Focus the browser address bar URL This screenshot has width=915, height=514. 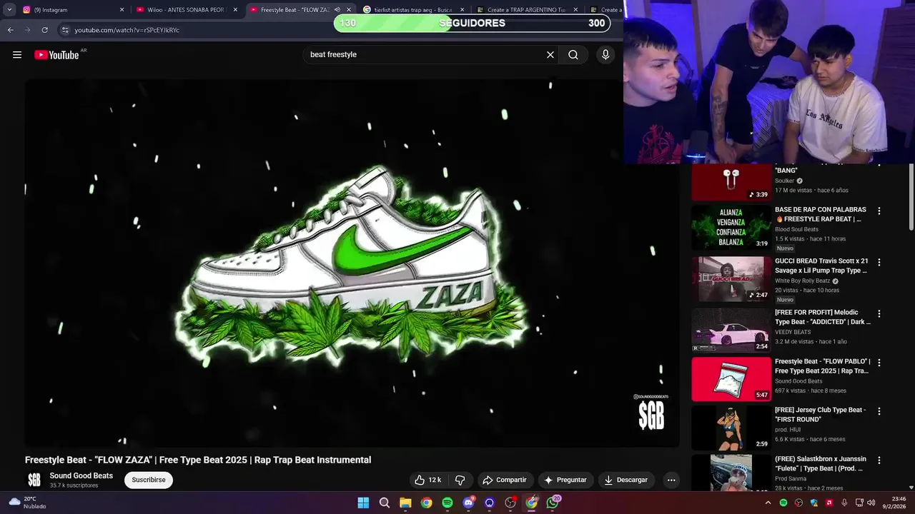(127, 30)
